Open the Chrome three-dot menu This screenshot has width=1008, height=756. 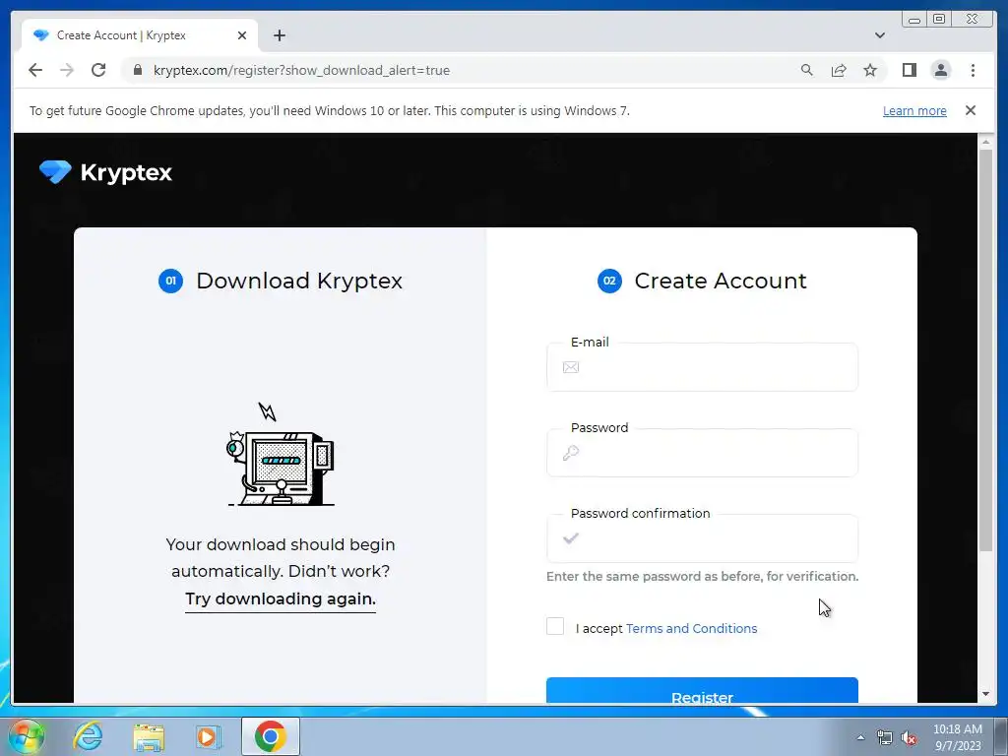[973, 70]
